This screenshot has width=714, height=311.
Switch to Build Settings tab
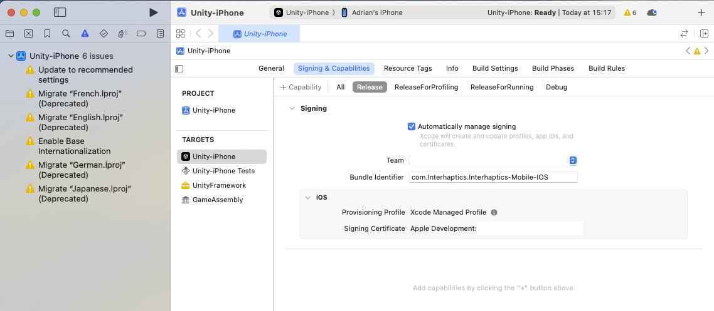click(495, 69)
